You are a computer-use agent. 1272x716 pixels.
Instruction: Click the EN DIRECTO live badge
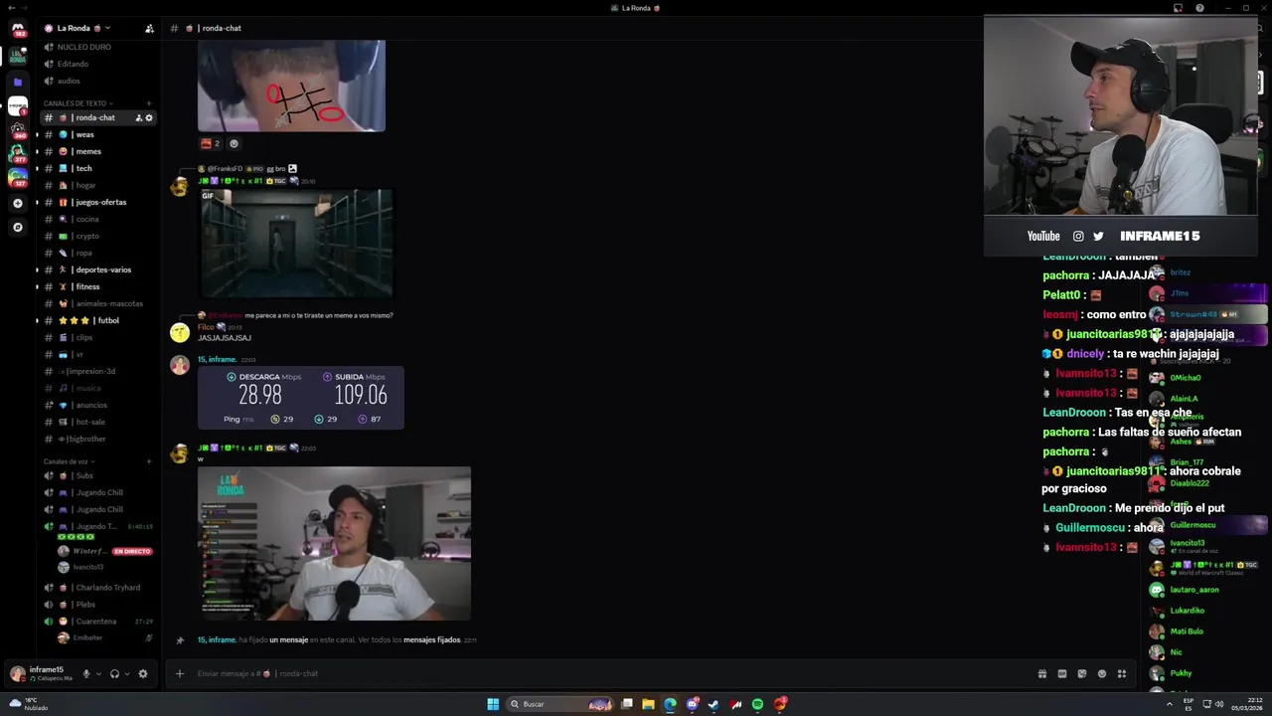tap(131, 551)
